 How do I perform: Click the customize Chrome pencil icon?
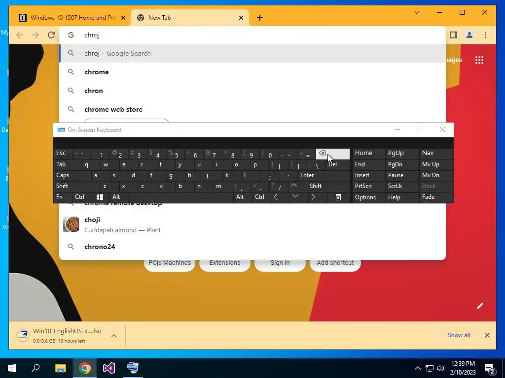point(480,306)
